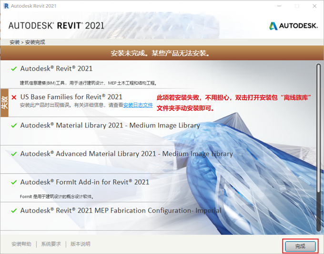The height and width of the screenshot is (254, 324).
Task: Click green checkmark beside Advanced Material Library
Action: click(x=14, y=154)
